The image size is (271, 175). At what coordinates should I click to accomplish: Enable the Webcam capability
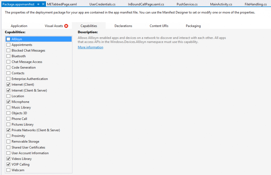(8, 170)
